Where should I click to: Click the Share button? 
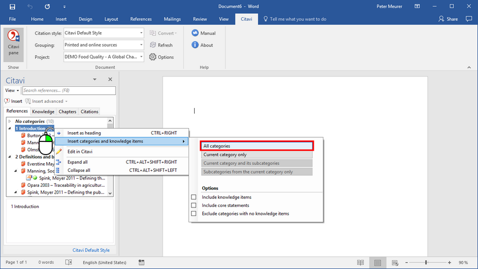tap(448, 19)
